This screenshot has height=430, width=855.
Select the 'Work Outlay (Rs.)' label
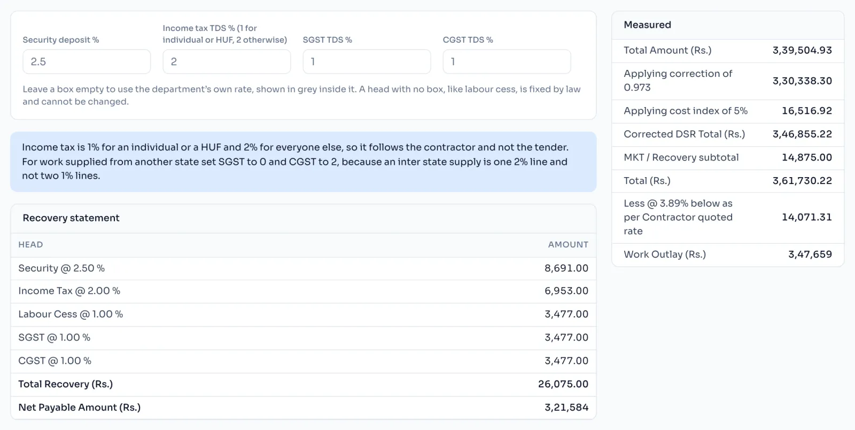pyautogui.click(x=665, y=254)
